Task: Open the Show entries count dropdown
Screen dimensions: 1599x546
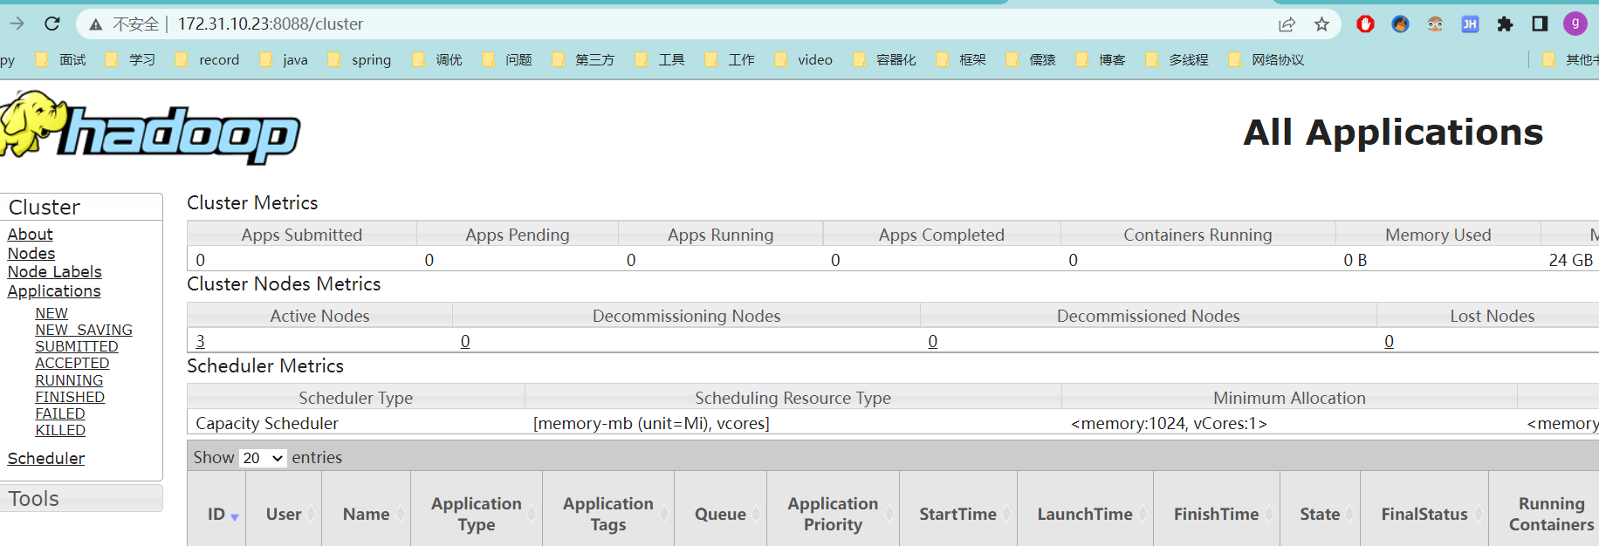Action: coord(263,458)
